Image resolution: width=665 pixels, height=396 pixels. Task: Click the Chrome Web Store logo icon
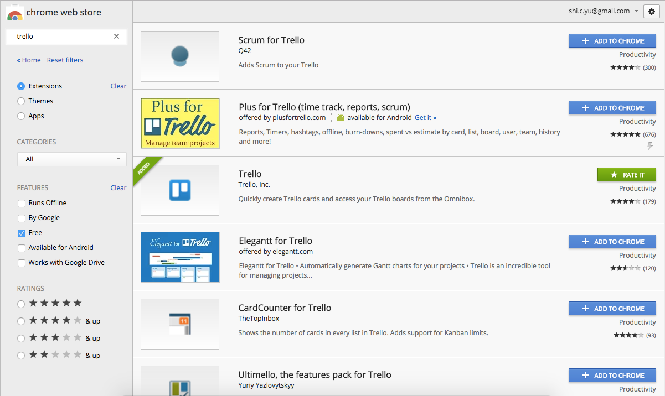tap(14, 12)
